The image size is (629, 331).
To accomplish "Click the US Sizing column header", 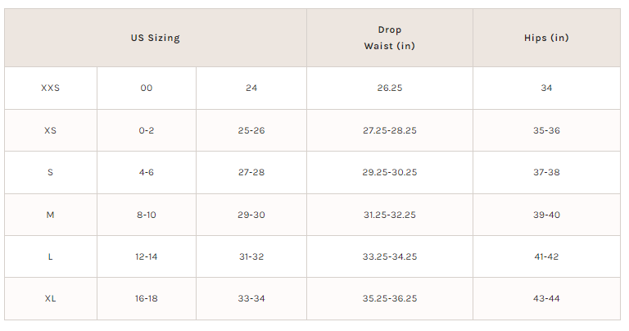I will [156, 38].
